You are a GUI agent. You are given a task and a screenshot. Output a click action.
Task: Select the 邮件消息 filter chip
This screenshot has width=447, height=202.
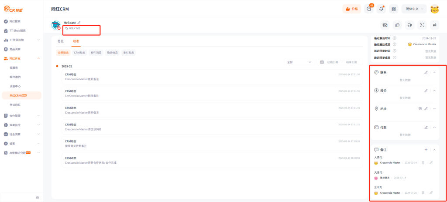pos(96,53)
